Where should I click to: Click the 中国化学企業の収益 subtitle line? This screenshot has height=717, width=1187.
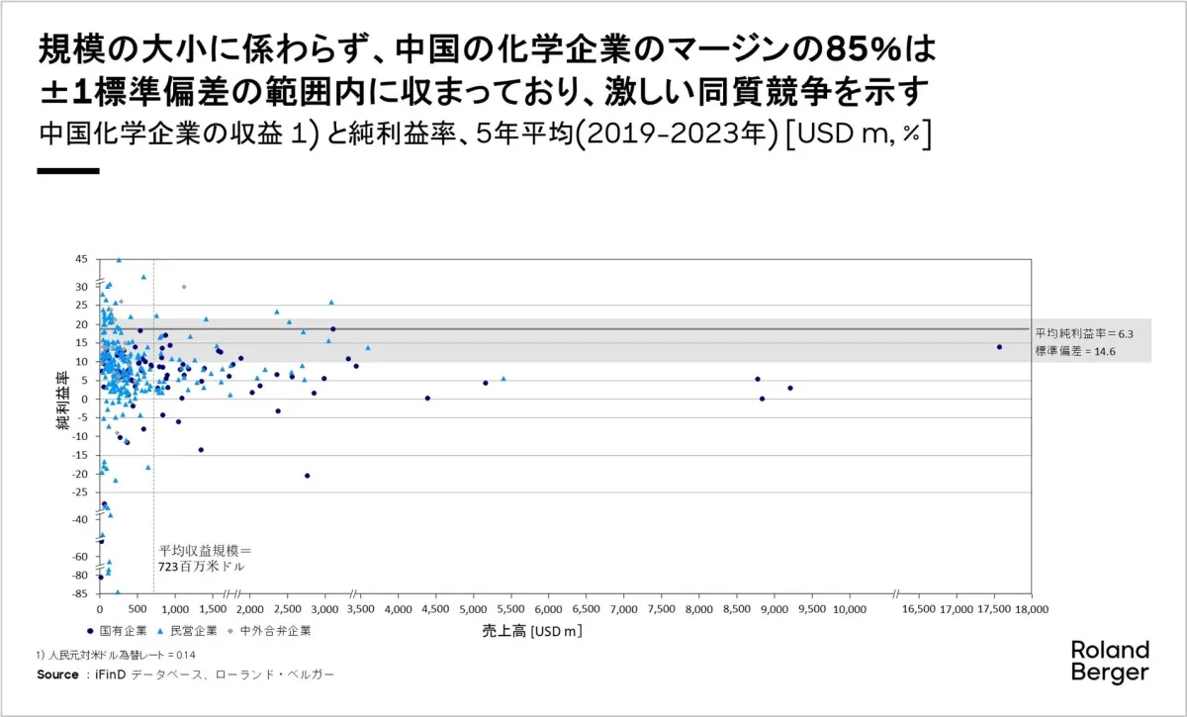[x=485, y=134]
